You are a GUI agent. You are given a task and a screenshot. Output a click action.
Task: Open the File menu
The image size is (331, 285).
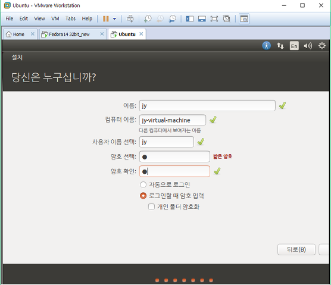(10, 18)
